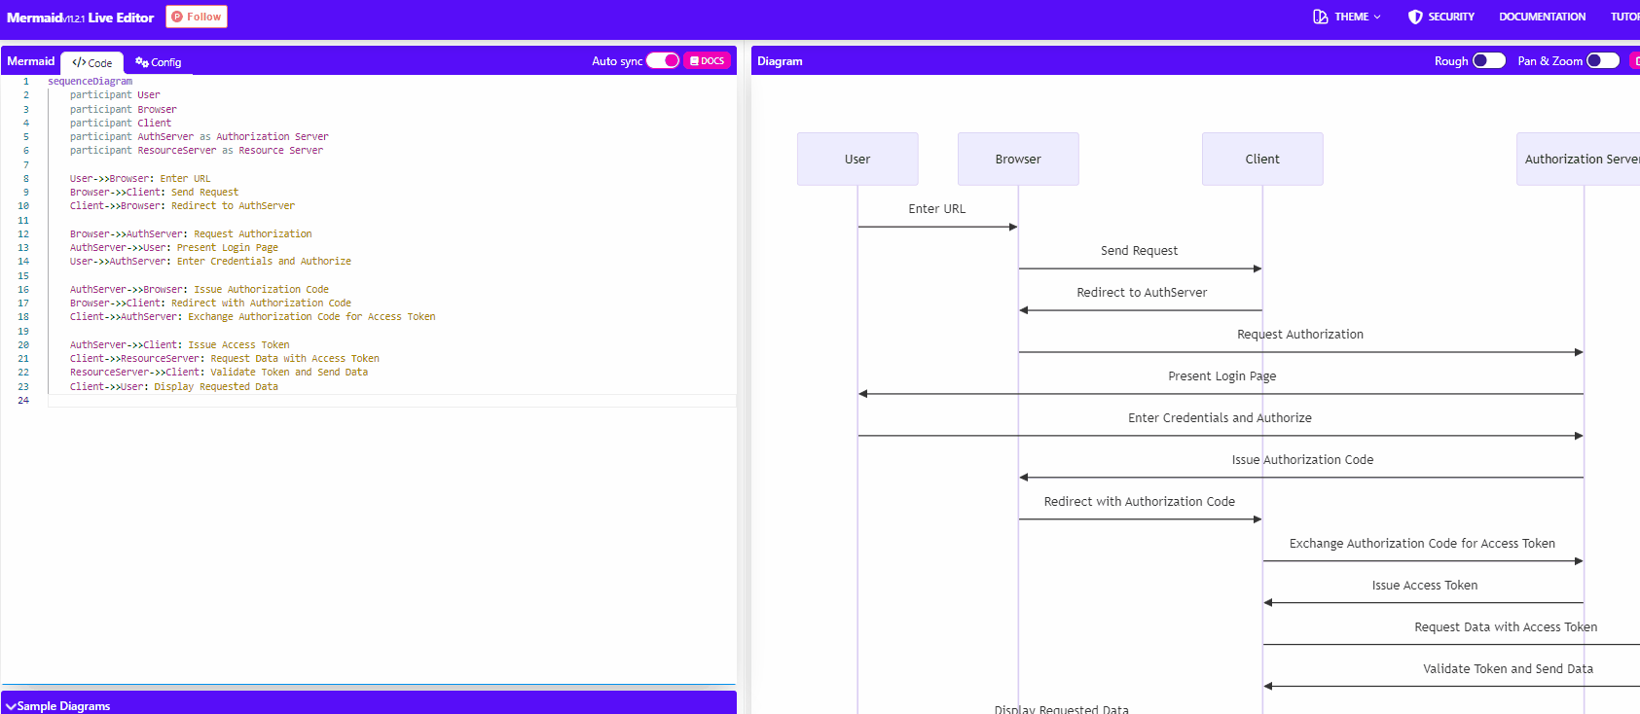Toggle the Rough diagram switch
Viewport: 1640px width, 714px height.
[x=1489, y=60]
